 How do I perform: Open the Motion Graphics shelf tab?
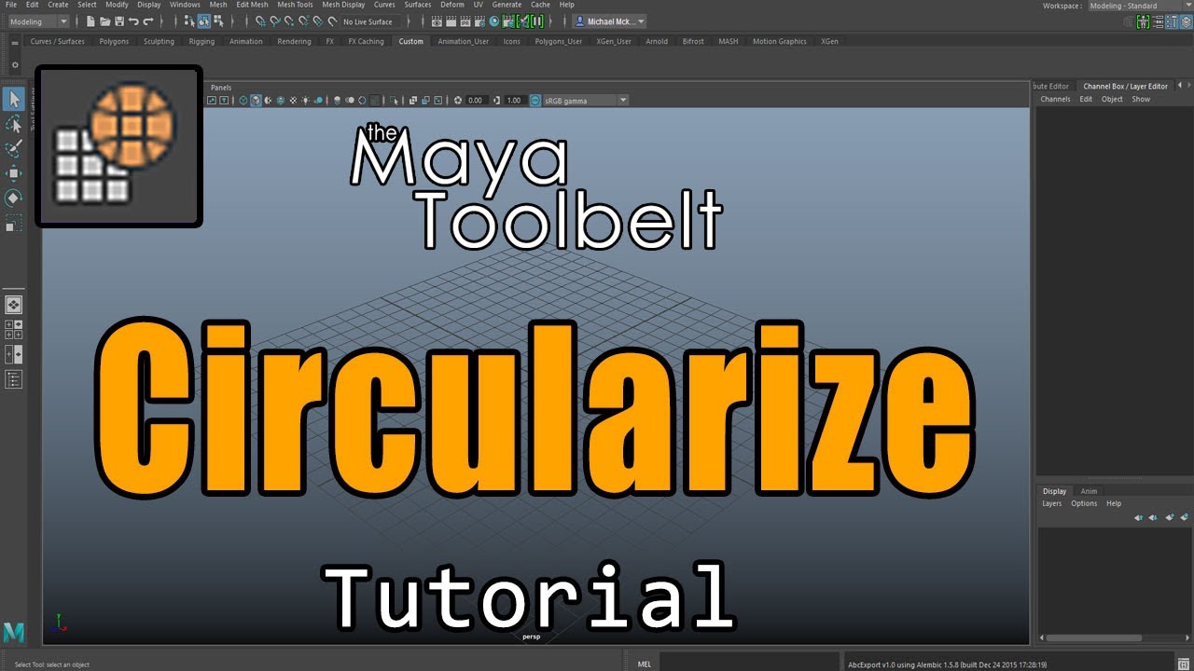point(780,42)
